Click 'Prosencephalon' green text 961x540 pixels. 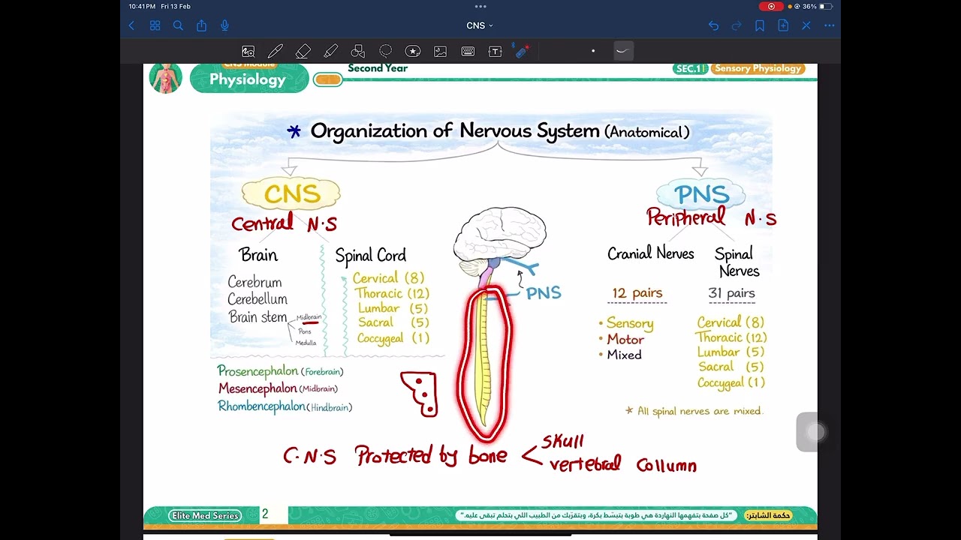click(258, 370)
